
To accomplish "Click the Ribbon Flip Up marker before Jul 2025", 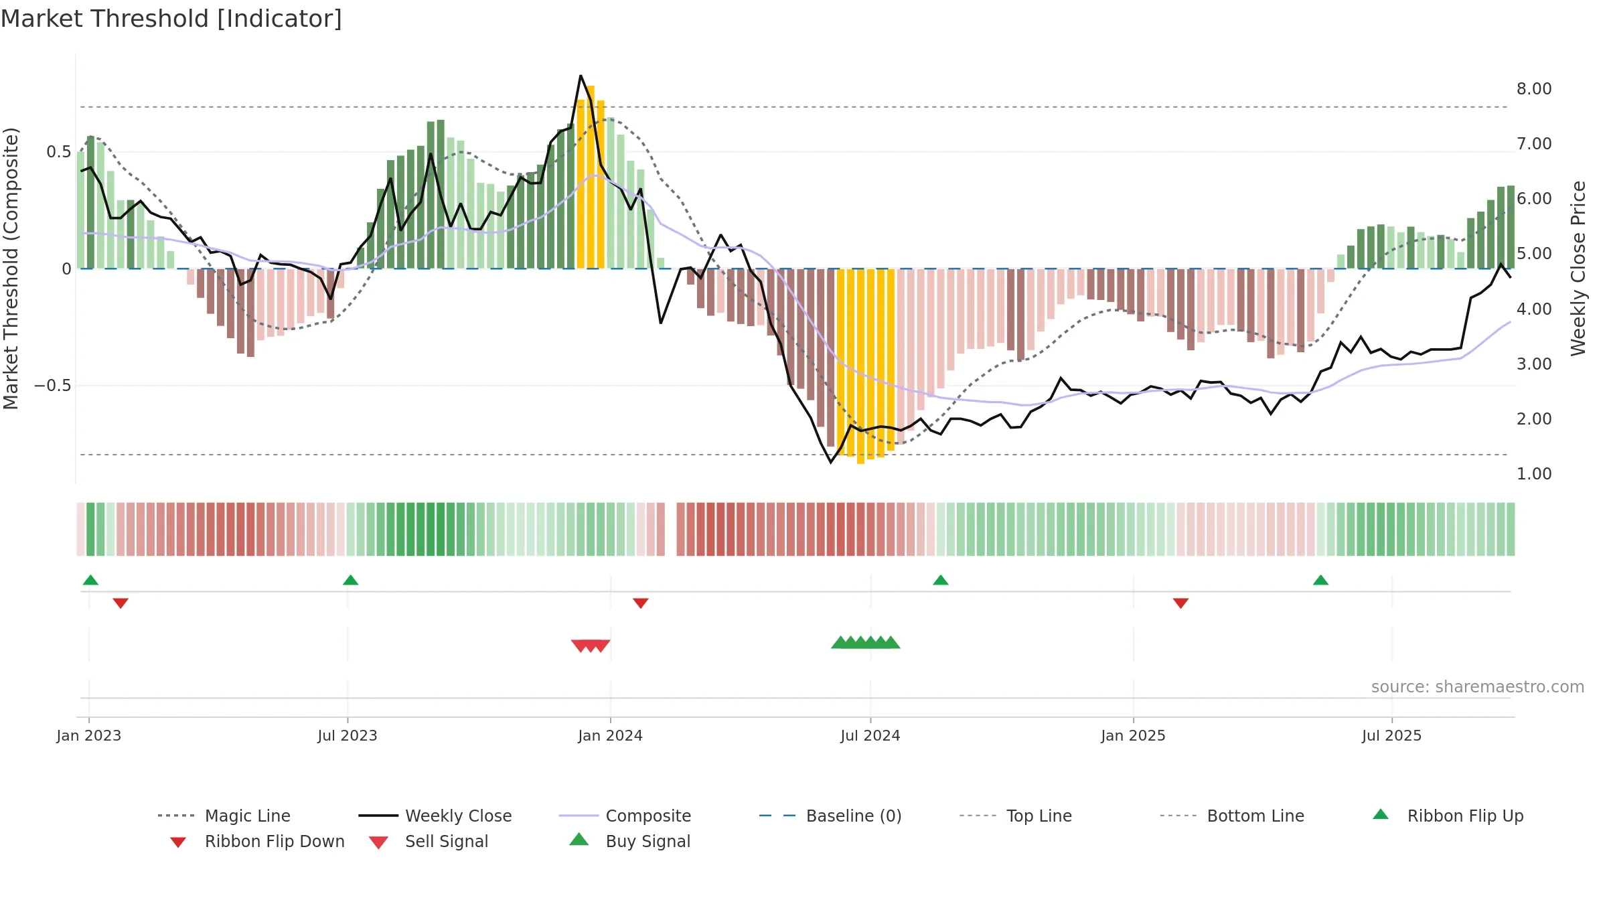I will click(1320, 580).
